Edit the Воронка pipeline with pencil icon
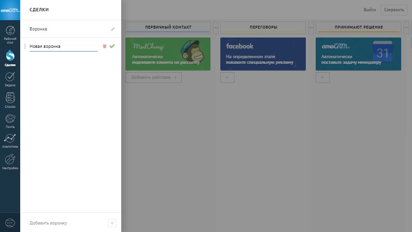This screenshot has width=412, height=232. (x=113, y=29)
